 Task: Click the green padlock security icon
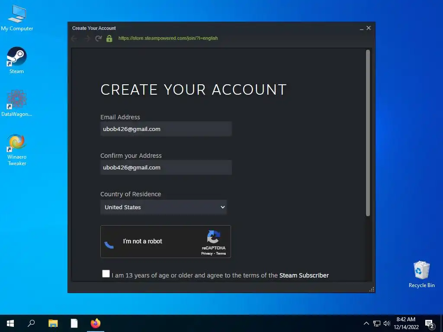109,38
